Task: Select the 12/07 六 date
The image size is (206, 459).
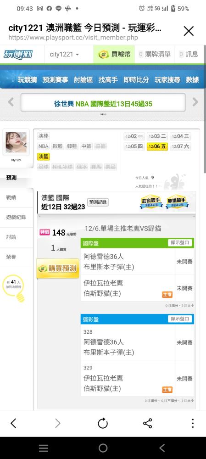Action: click(x=180, y=147)
